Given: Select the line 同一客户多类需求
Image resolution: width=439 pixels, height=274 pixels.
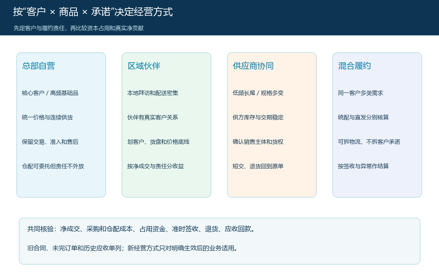Looking at the screenshot, I should click(361, 93).
